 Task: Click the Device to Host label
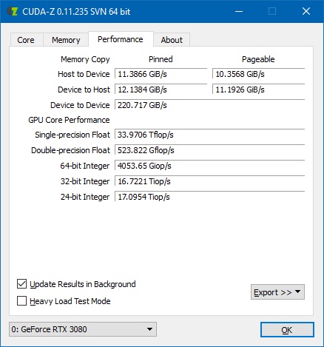[x=84, y=90]
